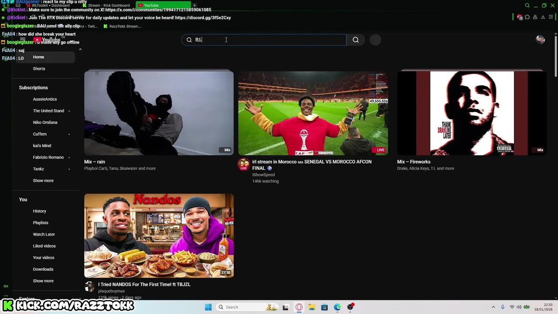Open the ad blocker extension icon
Image resolution: width=558 pixels, height=314 pixels.
click(520, 17)
